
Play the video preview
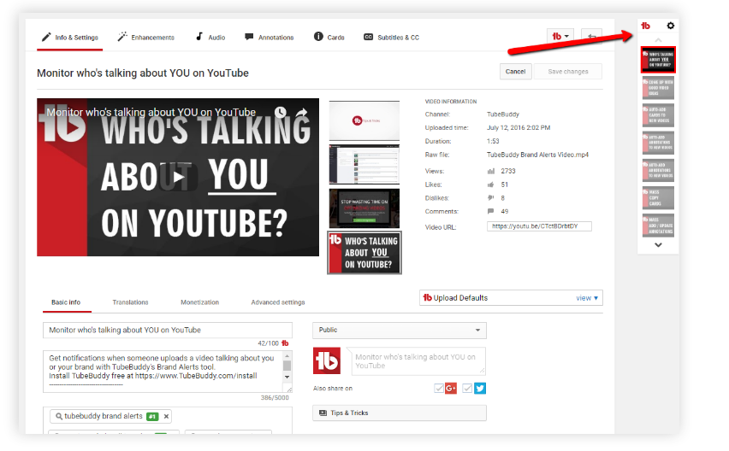click(x=177, y=178)
